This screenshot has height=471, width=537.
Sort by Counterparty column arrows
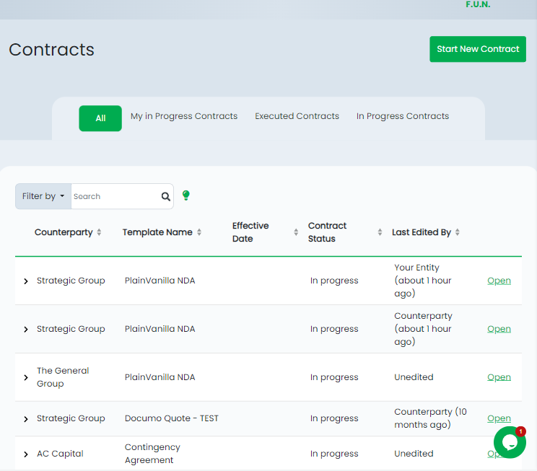coord(99,232)
